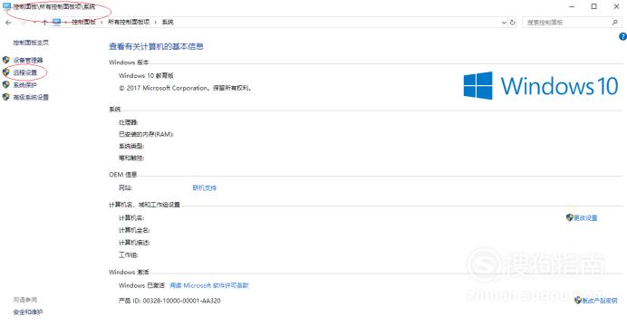
Task: Refresh the control panel view
Action: click(x=513, y=23)
